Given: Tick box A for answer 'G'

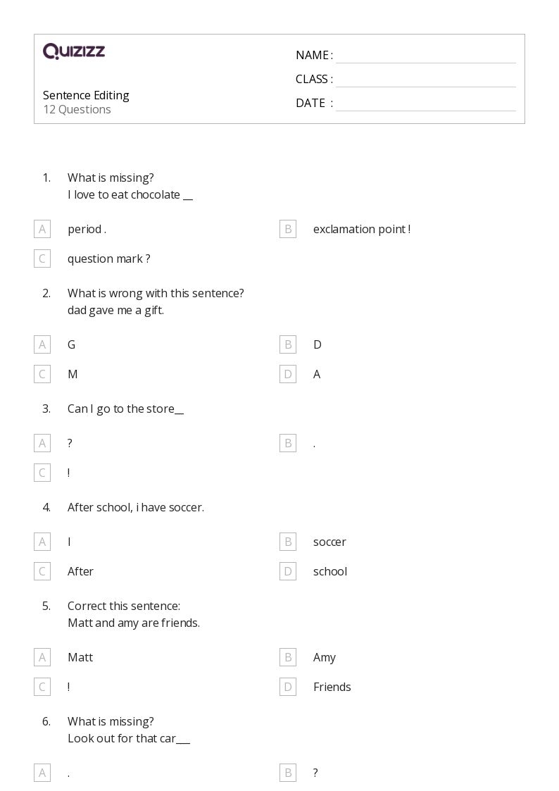Looking at the screenshot, I should click(42, 344).
